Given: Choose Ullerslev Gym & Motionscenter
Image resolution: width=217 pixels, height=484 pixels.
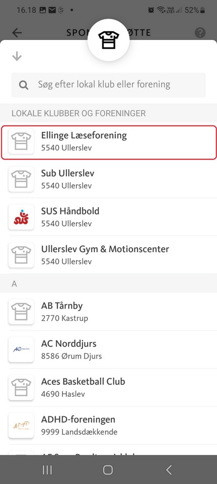Looking at the screenshot, I should (x=108, y=255).
